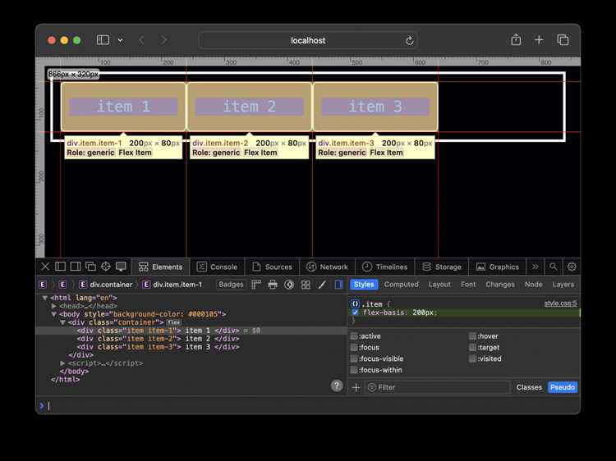
Task: Select div.container in the breadcrumb
Action: (x=106, y=285)
